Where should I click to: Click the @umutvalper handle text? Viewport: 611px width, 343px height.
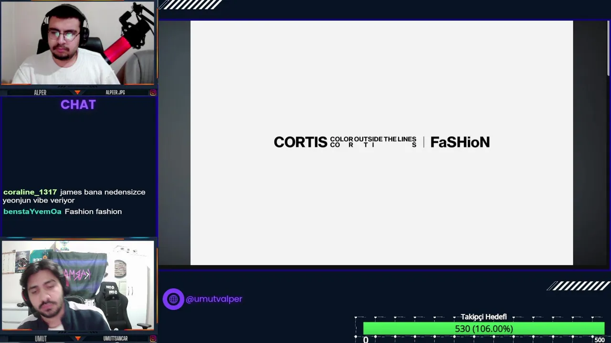click(214, 299)
